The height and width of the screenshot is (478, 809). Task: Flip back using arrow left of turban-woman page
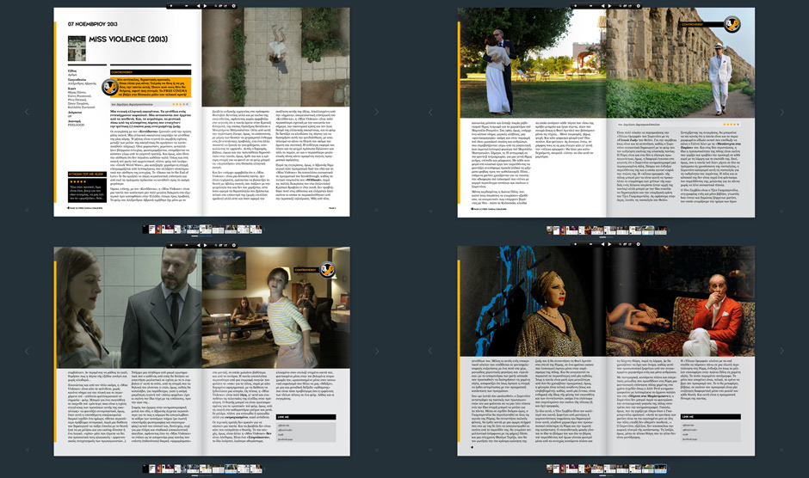(x=431, y=351)
